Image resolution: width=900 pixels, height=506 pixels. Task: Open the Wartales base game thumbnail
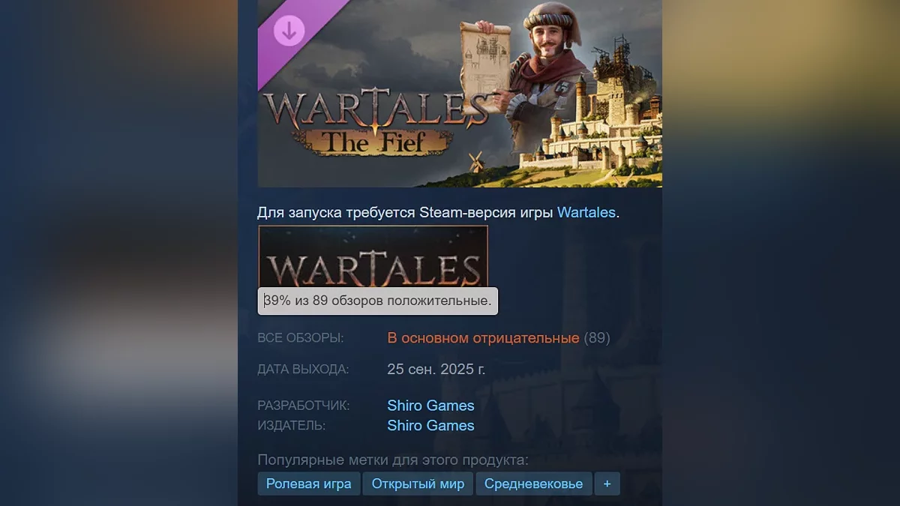pos(373,257)
